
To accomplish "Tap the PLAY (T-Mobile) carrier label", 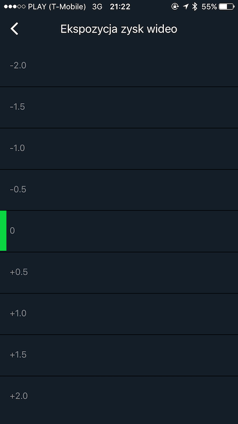I will tap(57, 7).
